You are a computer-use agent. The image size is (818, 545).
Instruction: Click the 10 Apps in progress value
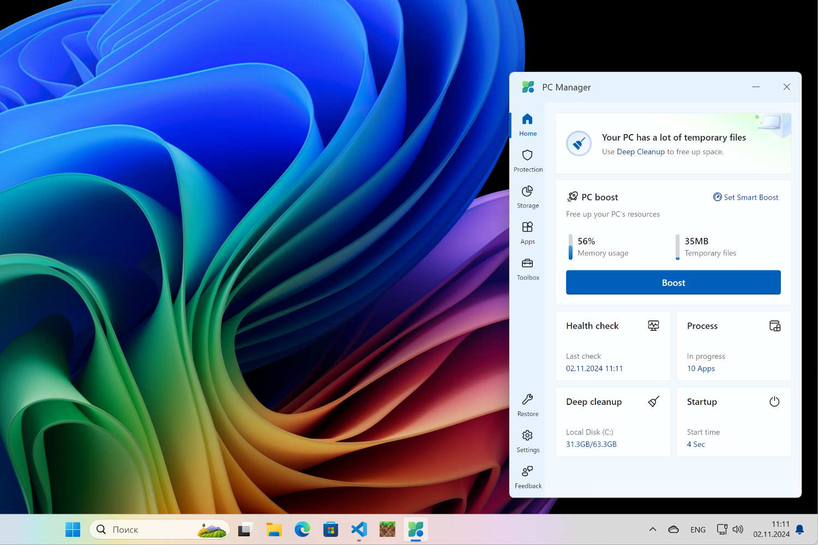click(x=701, y=368)
